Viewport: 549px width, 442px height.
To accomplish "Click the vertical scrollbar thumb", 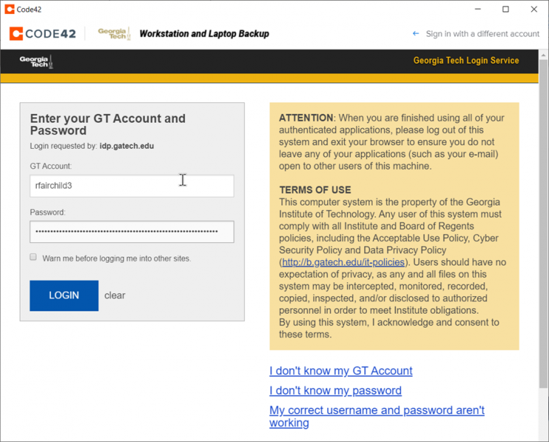I will (x=543, y=221).
